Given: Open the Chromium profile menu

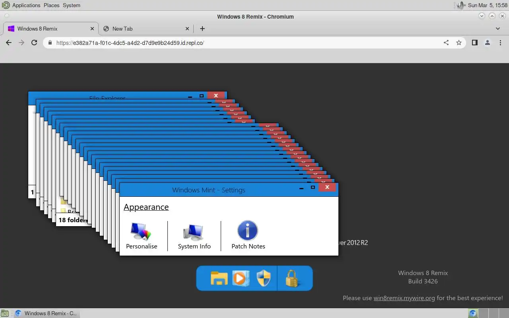Looking at the screenshot, I should 488,43.
